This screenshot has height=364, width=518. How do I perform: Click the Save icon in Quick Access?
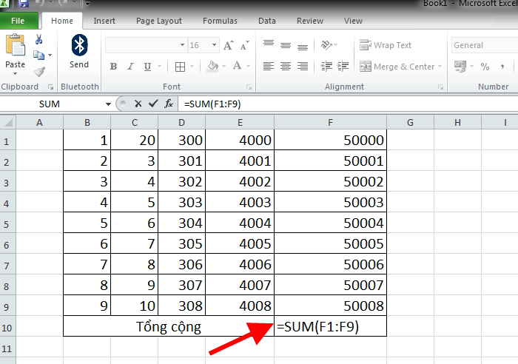coord(23,4)
